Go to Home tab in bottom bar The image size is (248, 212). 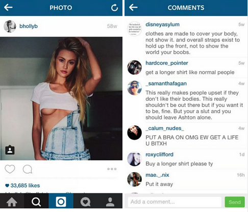coord(12,202)
